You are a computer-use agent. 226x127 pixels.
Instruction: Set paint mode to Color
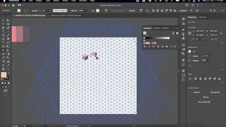[x=2, y=83]
